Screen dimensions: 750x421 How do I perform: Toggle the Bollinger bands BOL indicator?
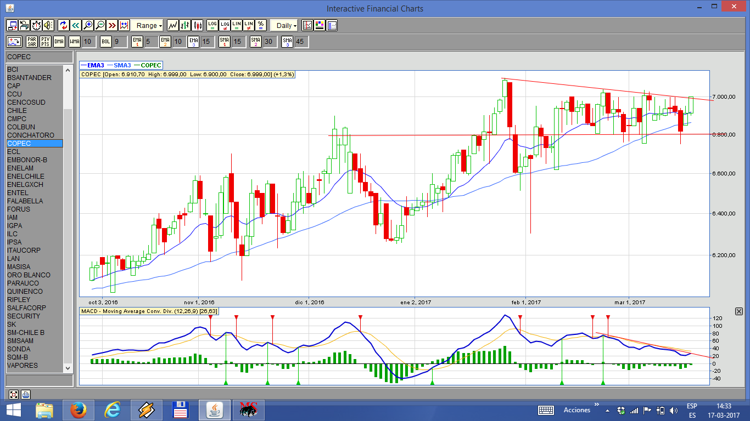click(x=105, y=42)
